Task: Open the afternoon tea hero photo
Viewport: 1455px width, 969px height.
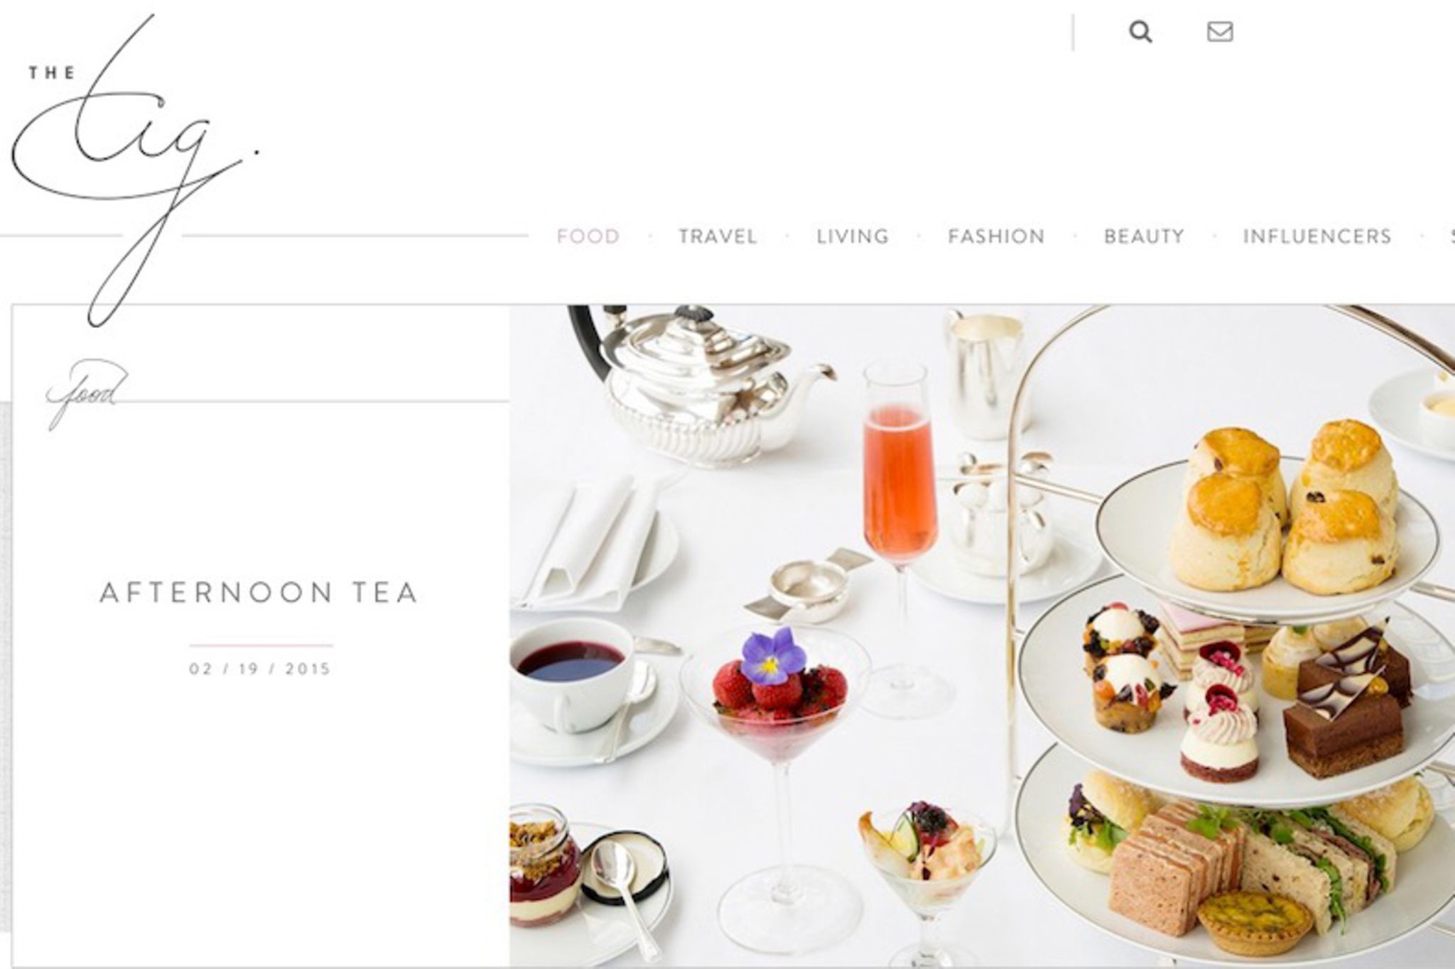Action: coord(982,636)
